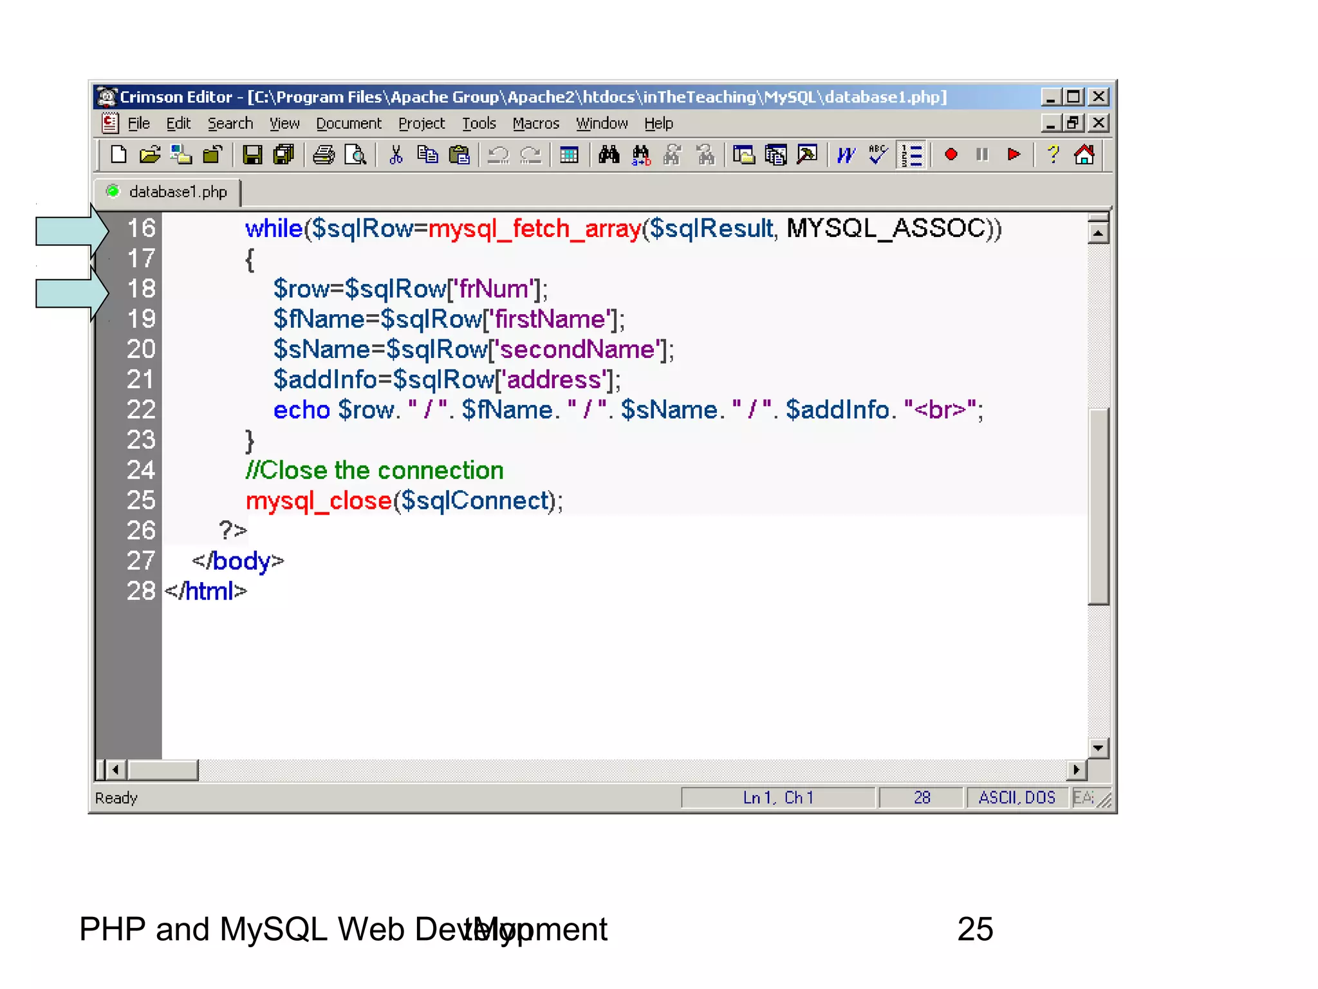Play the recorded macro red triangle
The height and width of the screenshot is (989, 1318).
[x=1014, y=155]
